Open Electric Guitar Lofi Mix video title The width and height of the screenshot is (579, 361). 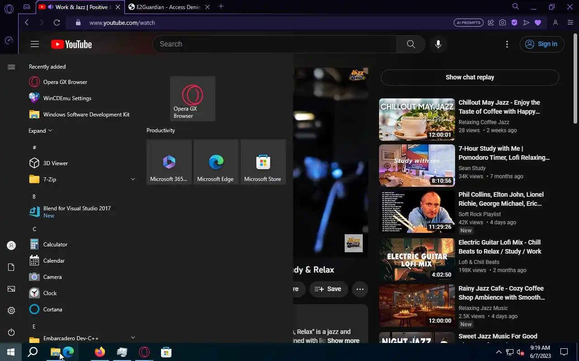pyautogui.click(x=500, y=247)
